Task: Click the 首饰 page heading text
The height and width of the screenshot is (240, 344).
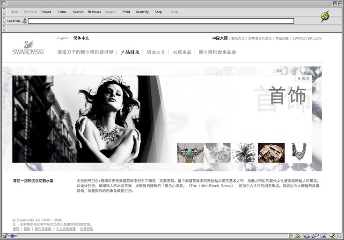Action: click(x=287, y=95)
